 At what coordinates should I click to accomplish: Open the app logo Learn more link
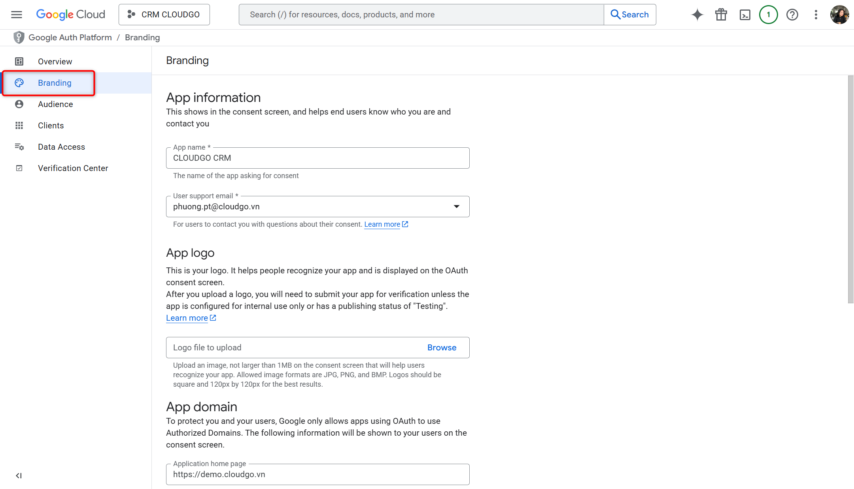tap(187, 318)
